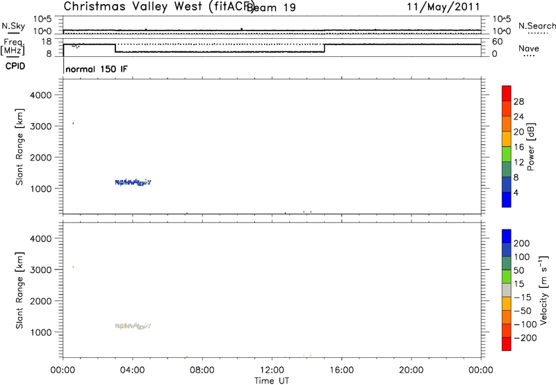Click the "18" tick on the frequency axis
The image size is (556, 385).
coord(47,42)
